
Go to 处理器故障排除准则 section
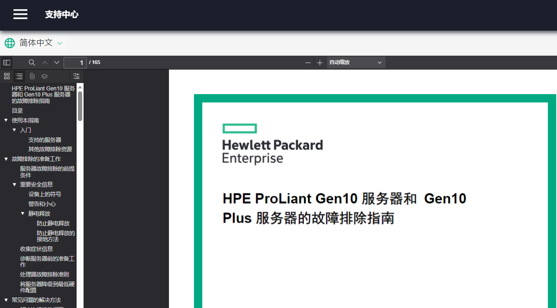[x=45, y=275]
